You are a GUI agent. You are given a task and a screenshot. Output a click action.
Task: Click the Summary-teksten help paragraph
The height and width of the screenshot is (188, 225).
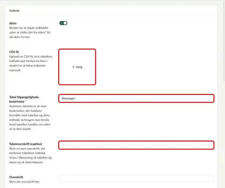click(30, 118)
